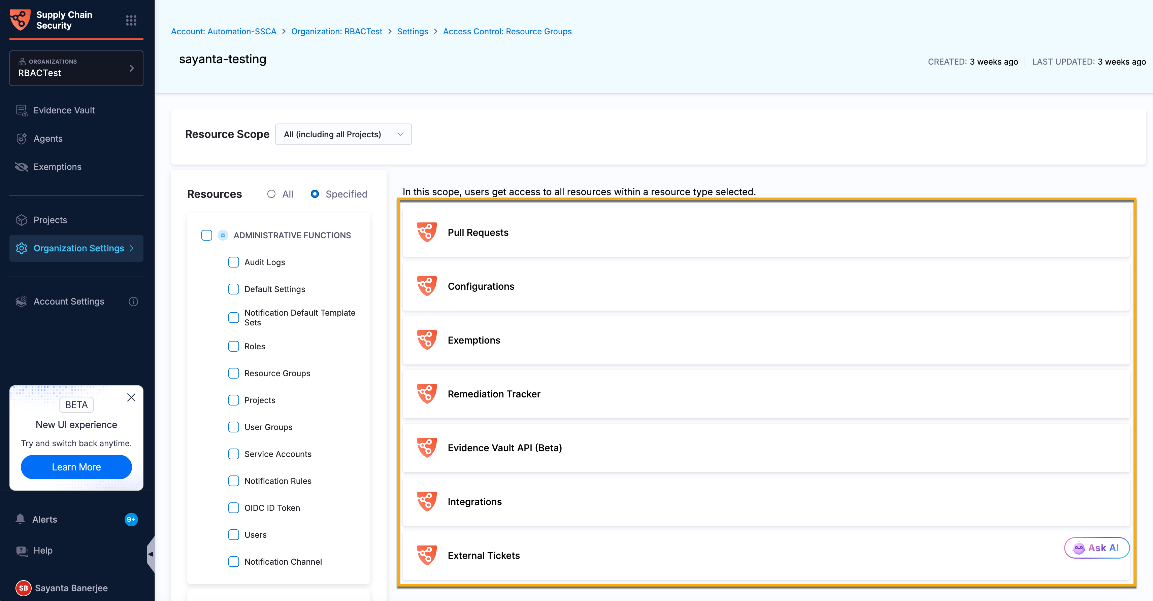This screenshot has height=601, width=1153.
Task: Check the Notification Channel checkbox
Action: point(234,562)
